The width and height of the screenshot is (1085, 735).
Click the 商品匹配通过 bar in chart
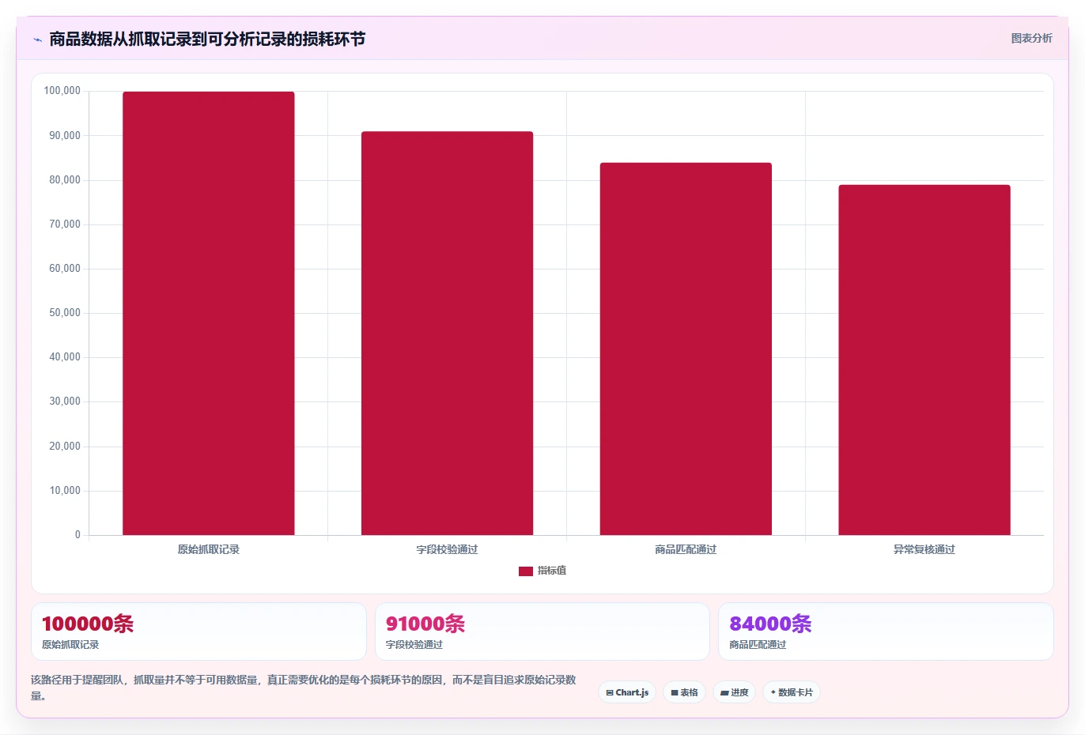pos(686,349)
